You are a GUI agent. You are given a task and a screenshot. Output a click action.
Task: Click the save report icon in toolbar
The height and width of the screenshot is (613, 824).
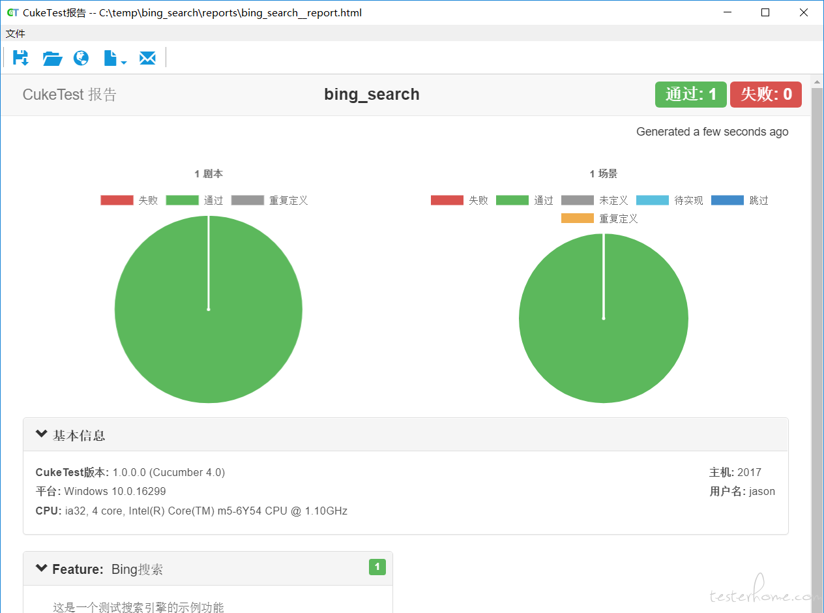(x=21, y=58)
